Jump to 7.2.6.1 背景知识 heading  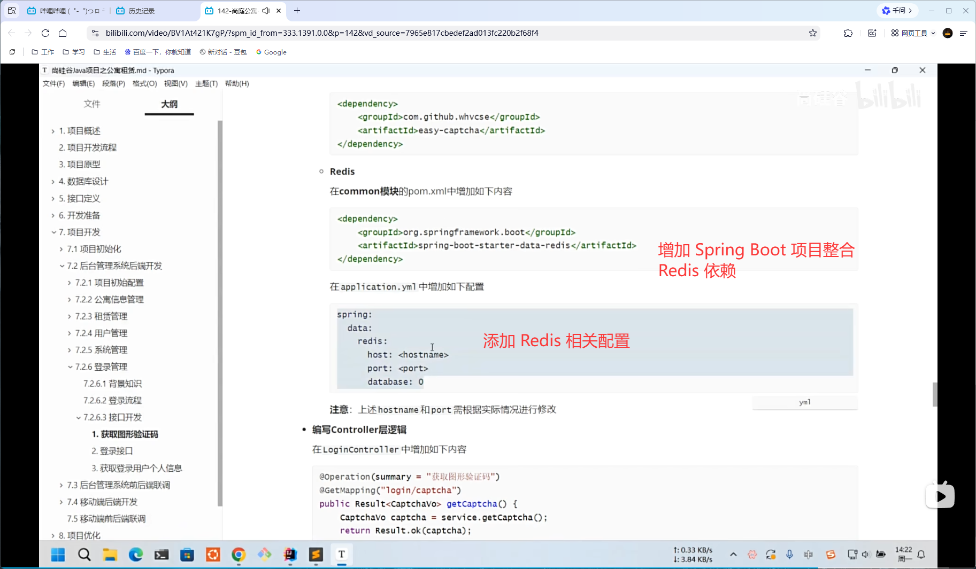click(x=112, y=384)
